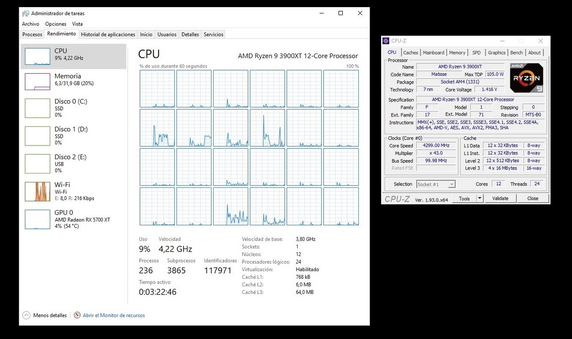Click the CPU-Z title bar icon
Viewport: 572px width, 339px height.
pos(386,41)
